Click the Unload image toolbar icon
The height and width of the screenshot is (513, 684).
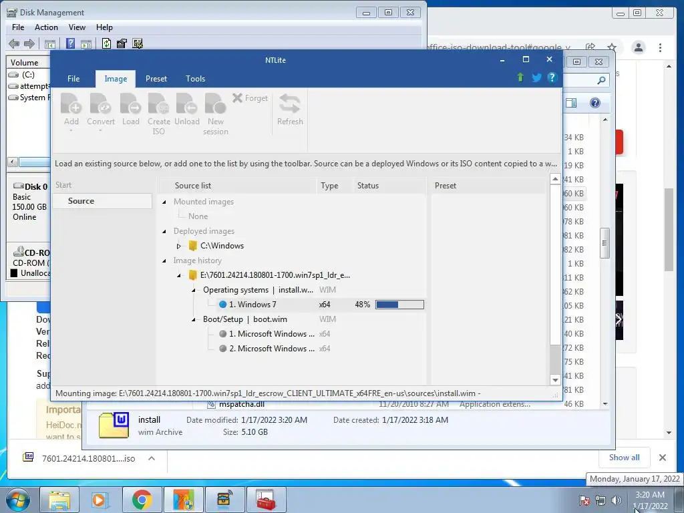pos(187,104)
